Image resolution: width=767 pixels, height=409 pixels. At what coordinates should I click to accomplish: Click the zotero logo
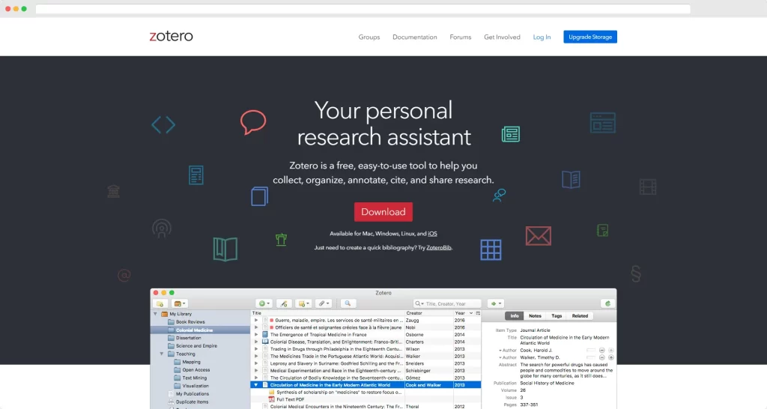pyautogui.click(x=172, y=36)
